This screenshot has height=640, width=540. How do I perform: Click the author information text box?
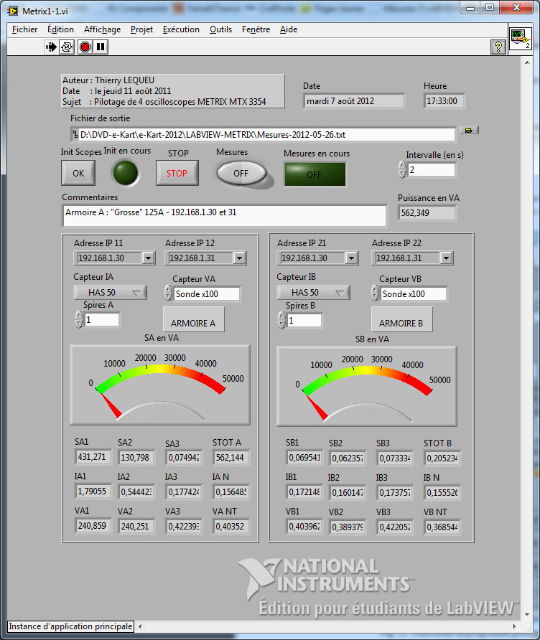(173, 91)
